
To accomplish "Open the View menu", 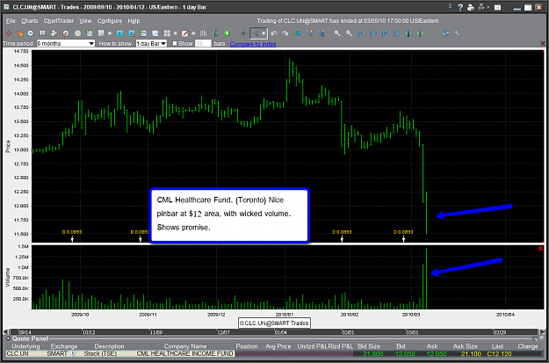I will [85, 21].
